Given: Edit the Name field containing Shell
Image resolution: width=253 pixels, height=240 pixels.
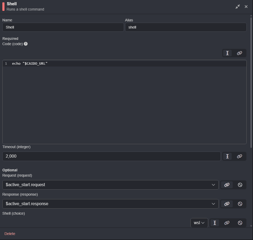Looking at the screenshot, I should [63, 27].
